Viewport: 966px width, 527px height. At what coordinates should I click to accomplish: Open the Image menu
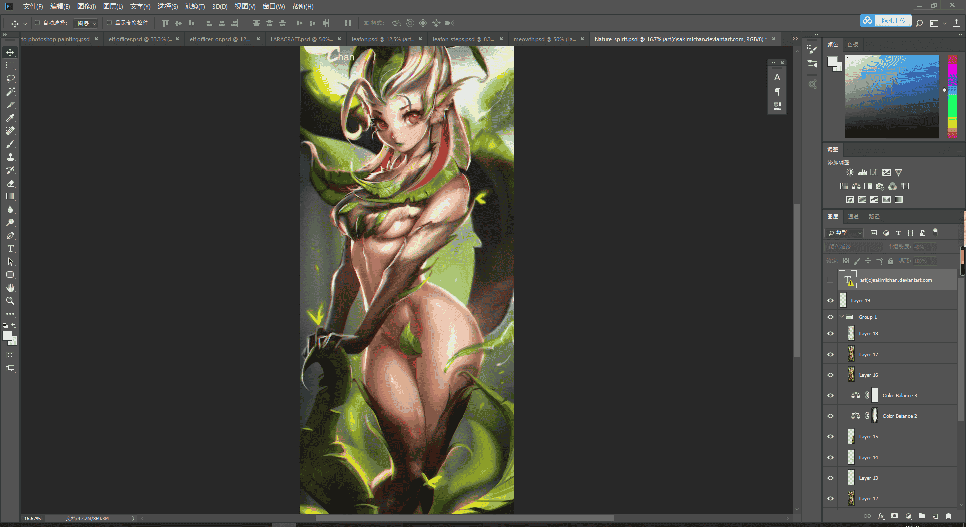click(87, 6)
